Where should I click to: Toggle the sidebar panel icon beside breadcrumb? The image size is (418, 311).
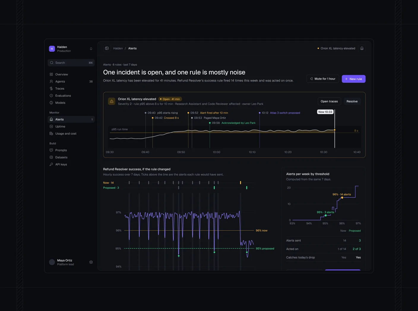click(107, 48)
